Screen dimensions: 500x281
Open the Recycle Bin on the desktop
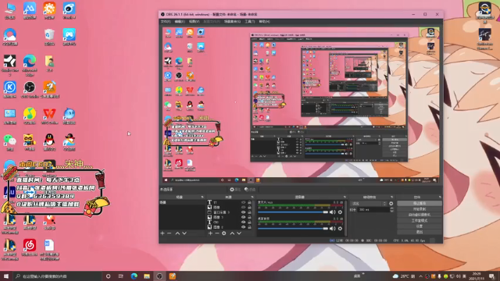49,37
